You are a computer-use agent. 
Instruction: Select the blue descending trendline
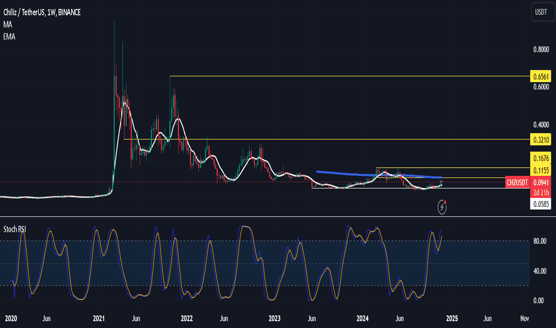379,175
